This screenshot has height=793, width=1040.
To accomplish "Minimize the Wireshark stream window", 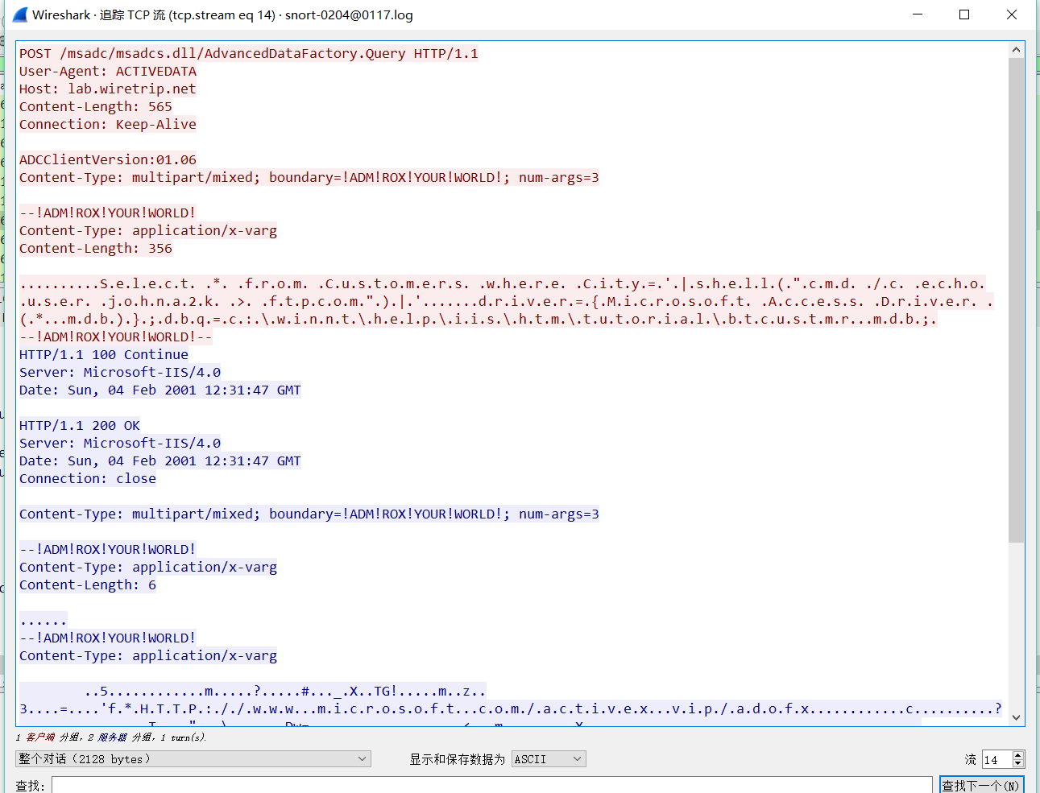I will tap(918, 14).
